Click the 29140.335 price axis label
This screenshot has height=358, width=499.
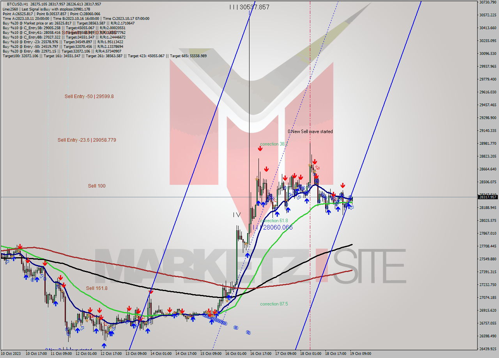[488, 130]
